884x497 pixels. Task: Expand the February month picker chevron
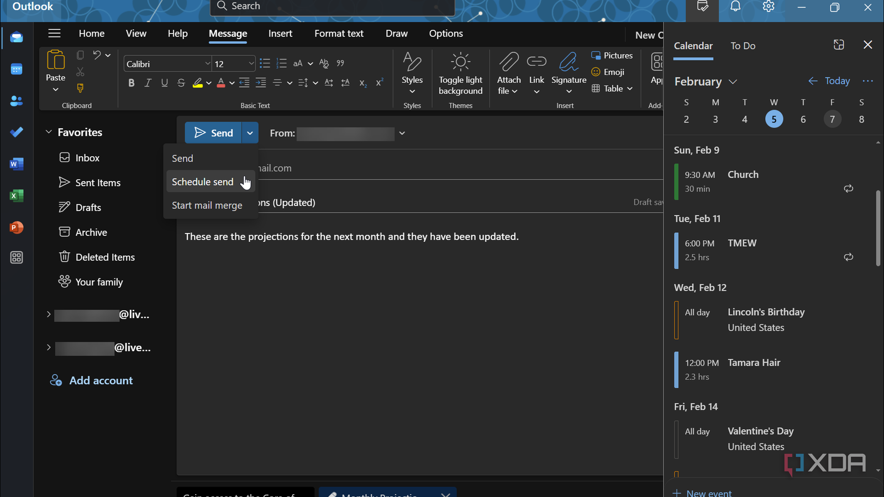[733, 82]
